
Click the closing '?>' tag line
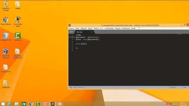click(77, 48)
